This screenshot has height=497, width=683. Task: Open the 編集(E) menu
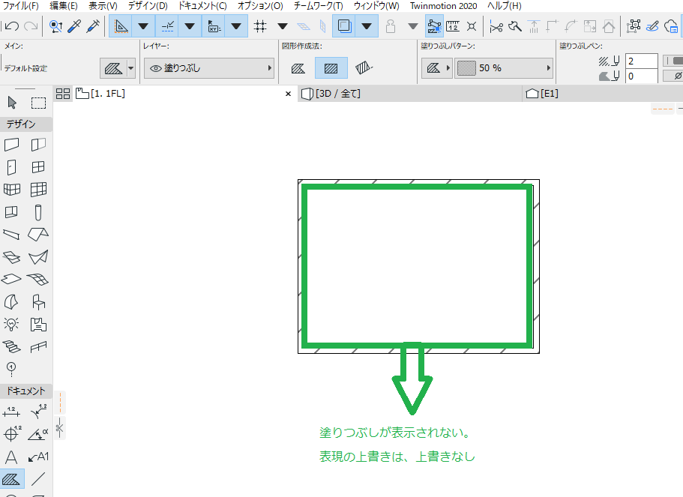(64, 6)
